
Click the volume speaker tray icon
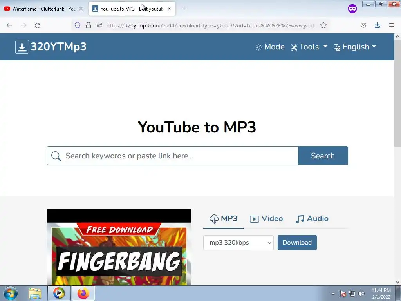[x=361, y=294]
